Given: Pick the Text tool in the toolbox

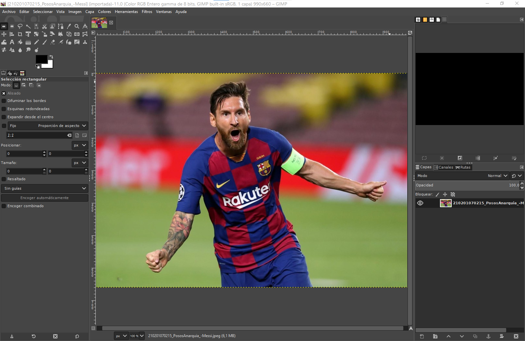Looking at the screenshot, I should 12,42.
